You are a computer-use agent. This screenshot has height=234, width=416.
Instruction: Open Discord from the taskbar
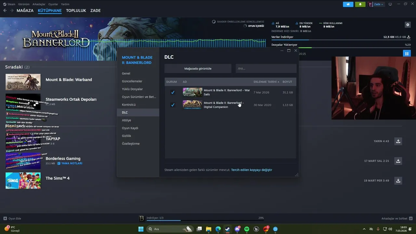pos(237,229)
